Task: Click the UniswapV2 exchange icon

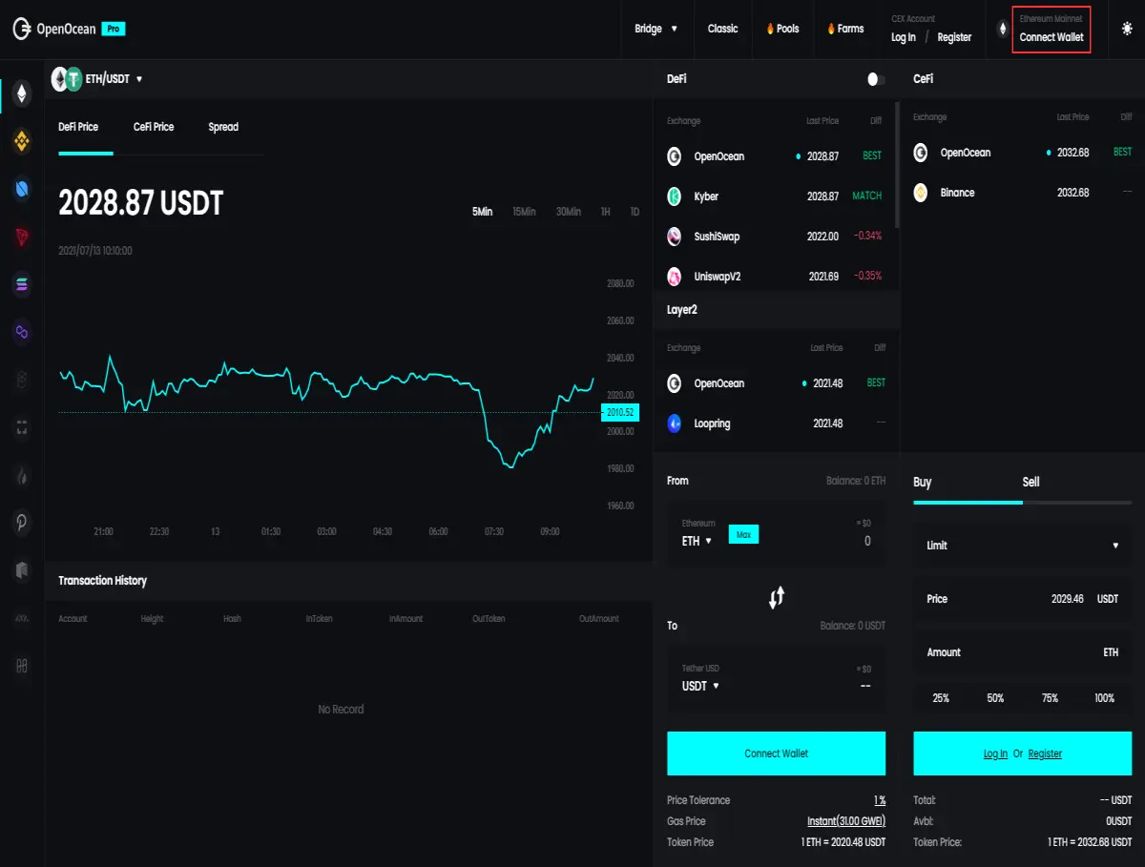Action: click(675, 277)
